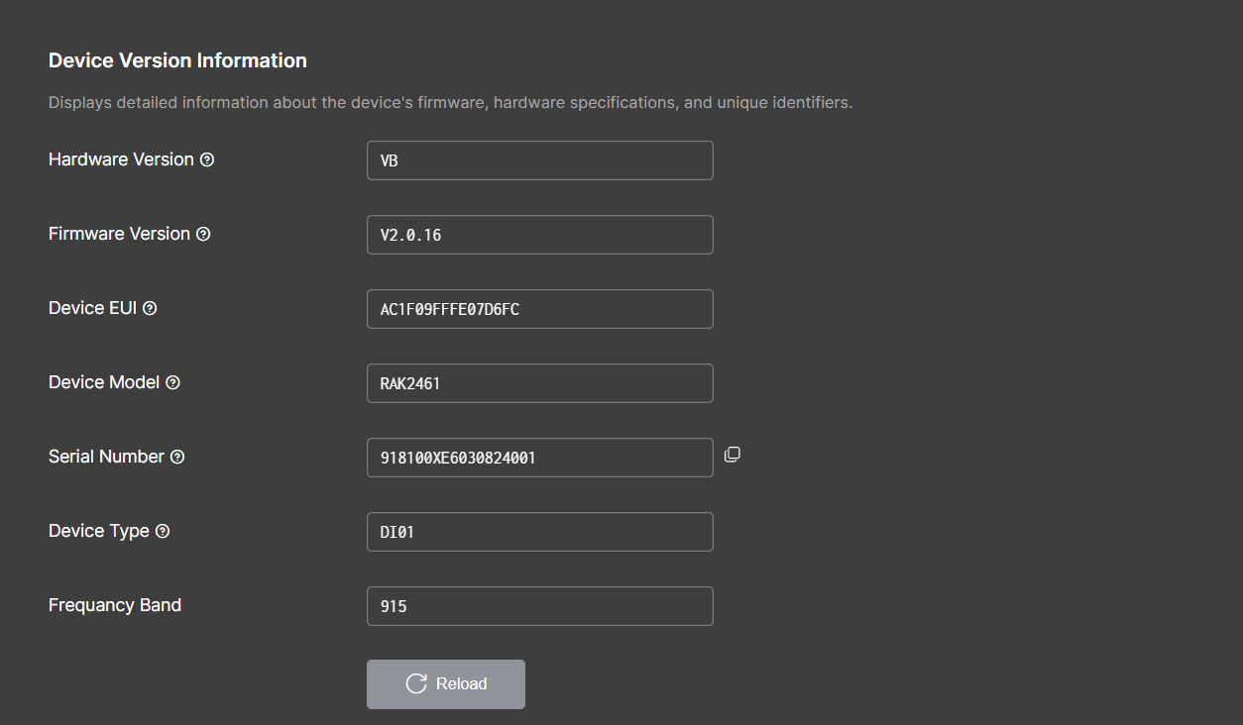Image resolution: width=1243 pixels, height=725 pixels.
Task: Click the Device Version Information heading
Action: [177, 60]
